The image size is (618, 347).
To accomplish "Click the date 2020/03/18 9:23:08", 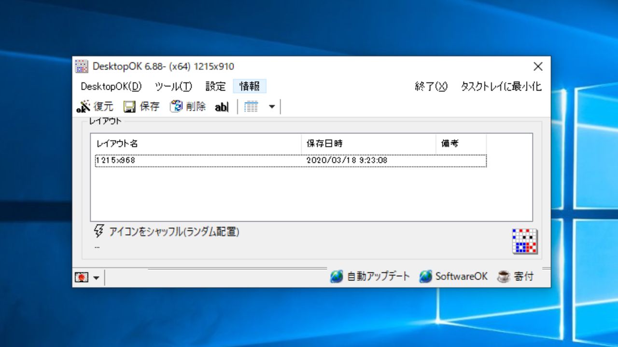I will tap(347, 160).
